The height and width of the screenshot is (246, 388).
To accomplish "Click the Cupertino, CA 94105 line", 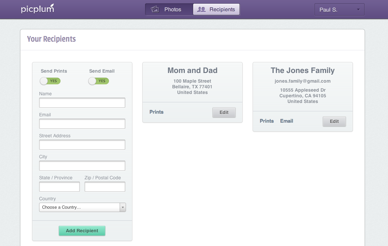I will tap(303, 96).
